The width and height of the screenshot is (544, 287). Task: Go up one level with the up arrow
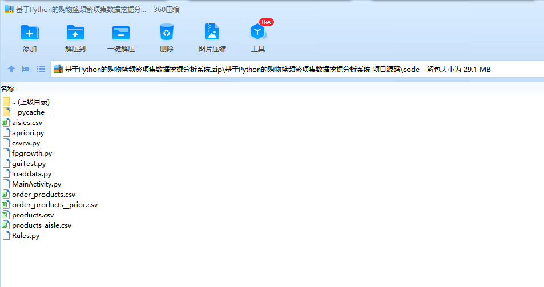coord(11,69)
